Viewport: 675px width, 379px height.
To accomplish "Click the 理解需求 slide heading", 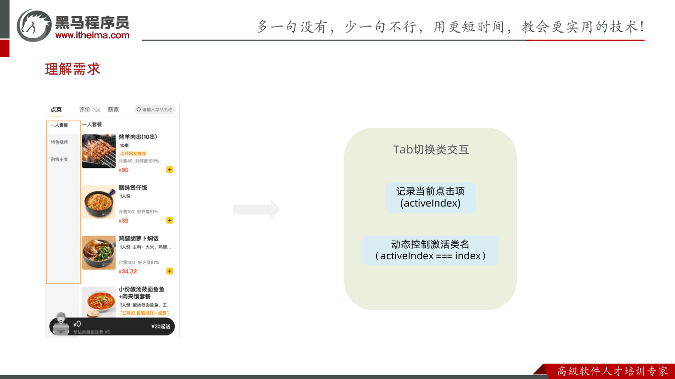I will click(x=73, y=69).
